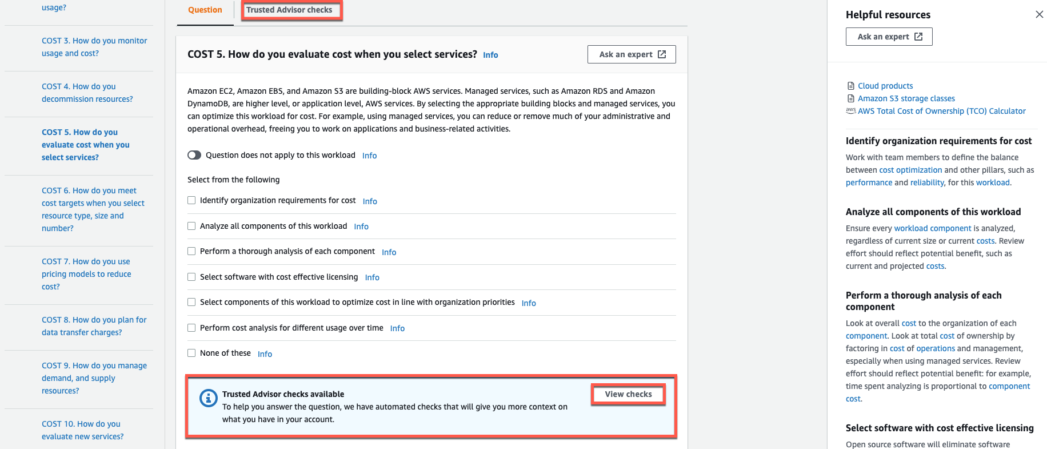Click the 'cost optimization' link in Helpful resources
Screen dimensions: 1047x449
[x=910, y=169]
